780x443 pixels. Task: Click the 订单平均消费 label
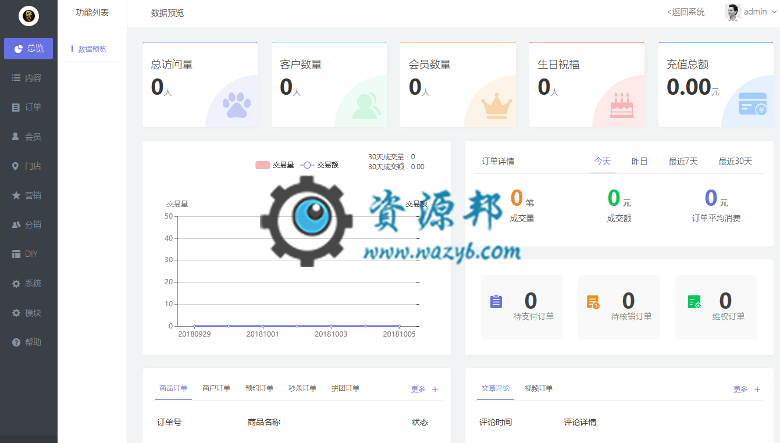point(716,219)
